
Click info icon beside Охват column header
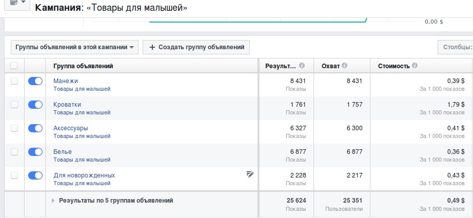coord(344,66)
